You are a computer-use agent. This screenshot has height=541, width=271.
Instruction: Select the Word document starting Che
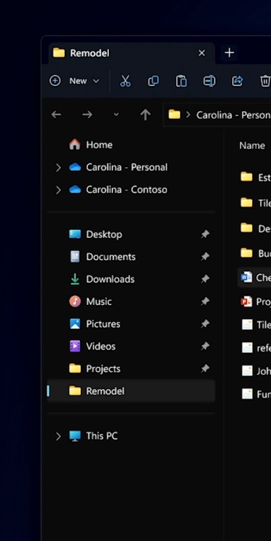(255, 277)
